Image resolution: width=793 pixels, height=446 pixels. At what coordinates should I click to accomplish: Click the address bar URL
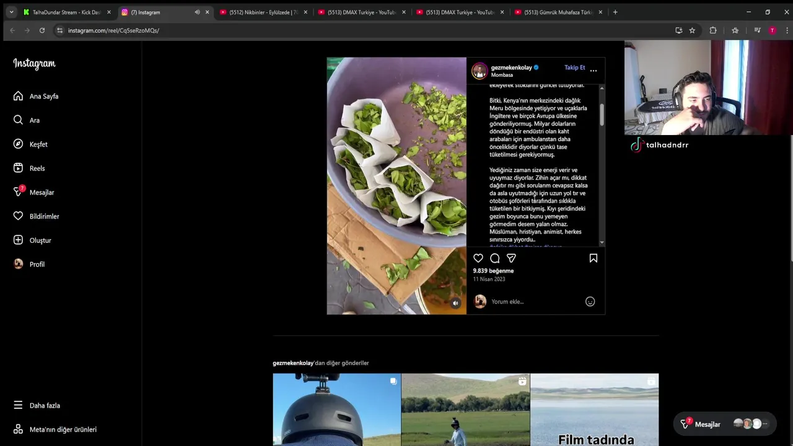pos(113,30)
